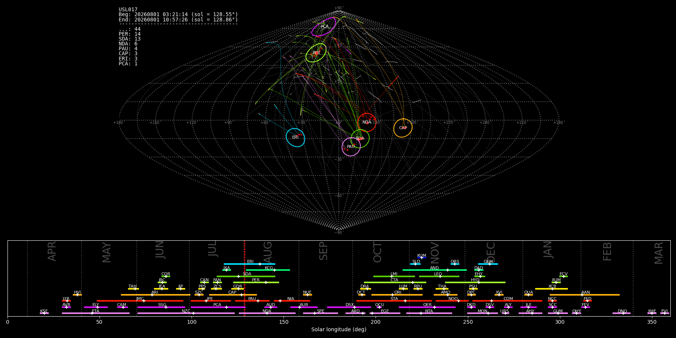Screen dimensions: 676x338
Task: Click the green AND shower bar
Action: click(x=435, y=270)
